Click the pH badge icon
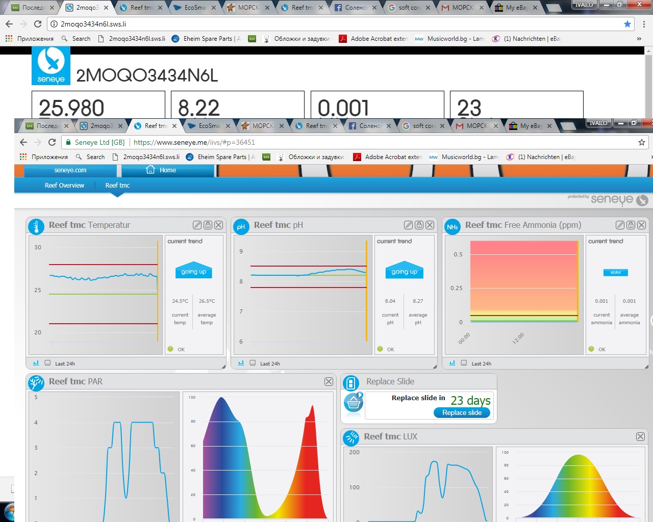This screenshot has width=653, height=522. coord(241,226)
